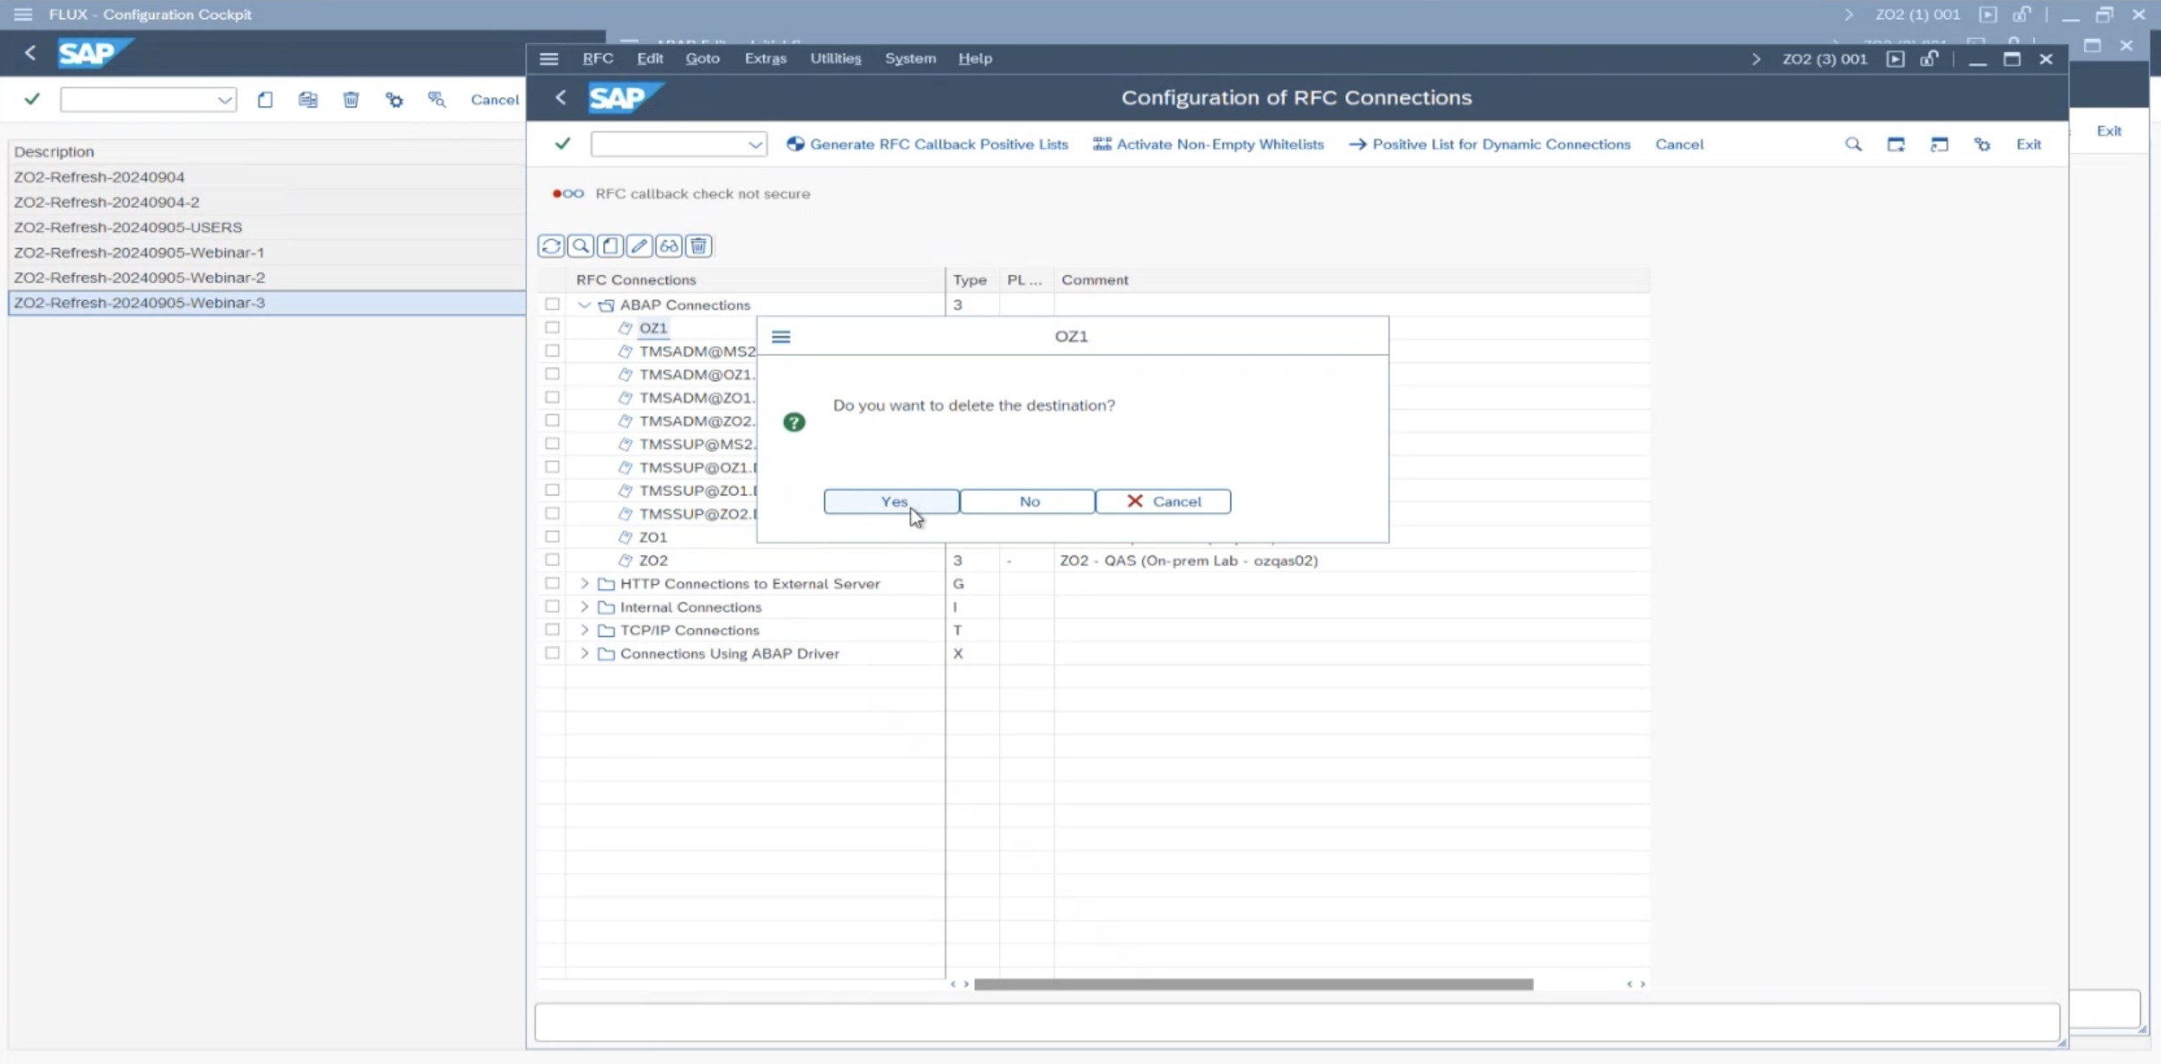
Task: Click the status message bar at bottom of RFC window
Action: (1297, 1022)
